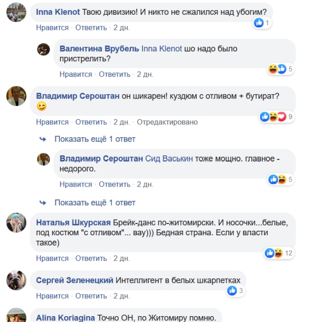
Task: Click Валентина Врубель's small avatar
Action: click(x=44, y=50)
